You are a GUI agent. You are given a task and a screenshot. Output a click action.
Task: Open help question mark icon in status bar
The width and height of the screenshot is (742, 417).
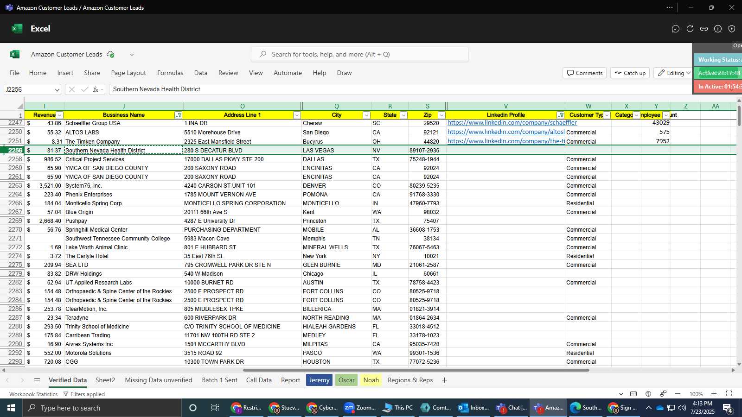click(x=648, y=394)
